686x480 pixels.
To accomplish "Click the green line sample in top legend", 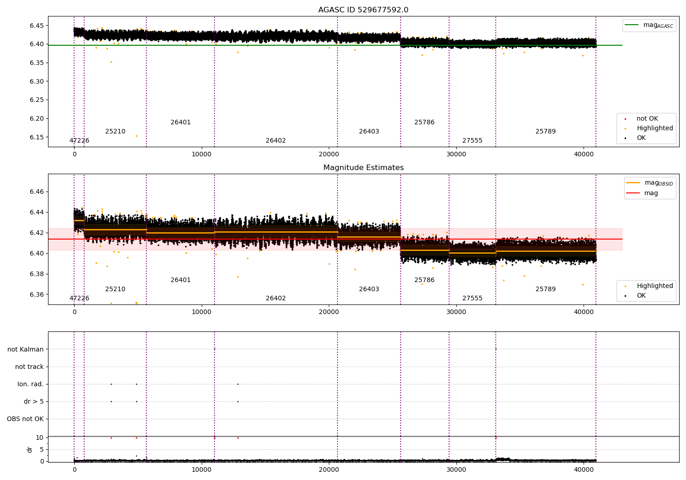I will pyautogui.click(x=632, y=25).
